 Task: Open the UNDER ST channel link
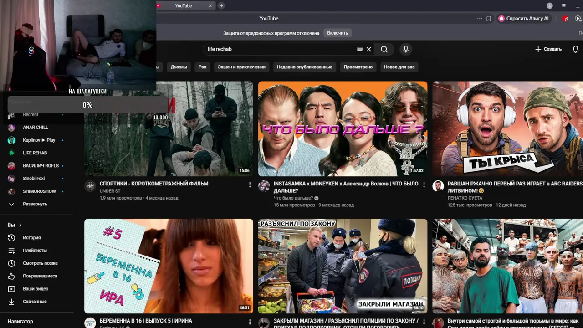click(110, 191)
